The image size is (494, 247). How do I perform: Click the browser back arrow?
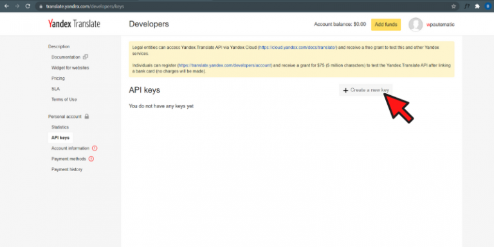[x=6, y=6]
